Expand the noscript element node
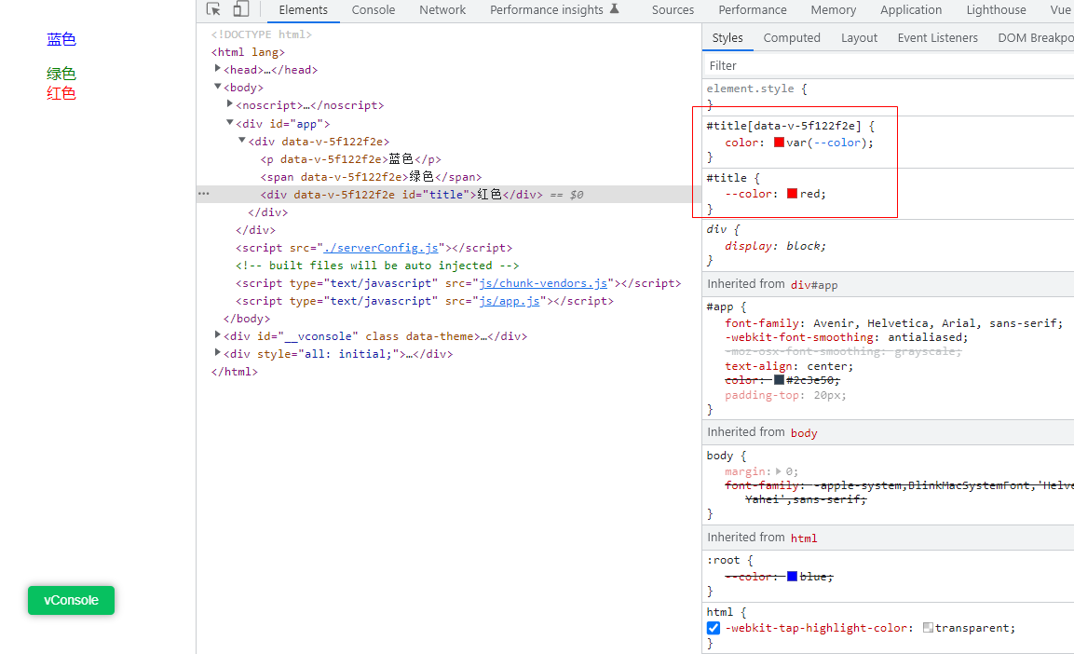The height and width of the screenshot is (654, 1074). pyautogui.click(x=229, y=104)
